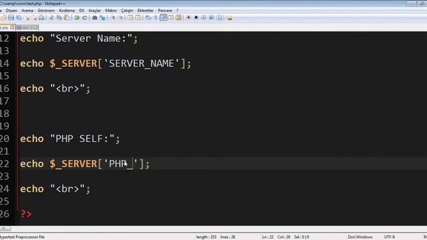Click 'Col : 20' in status bar
The image size is (427, 240).
284,237
